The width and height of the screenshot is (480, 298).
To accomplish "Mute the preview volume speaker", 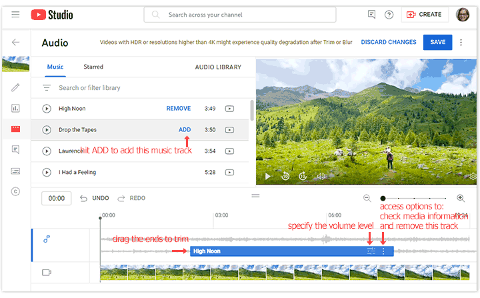I will pos(321,177).
